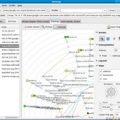Click the arrow left of Zoom
The height and width of the screenshot is (120, 120).
(x=100, y=104)
